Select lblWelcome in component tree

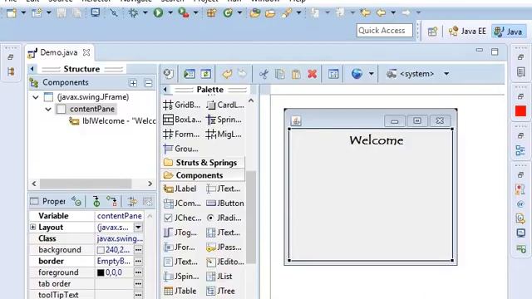(112, 121)
